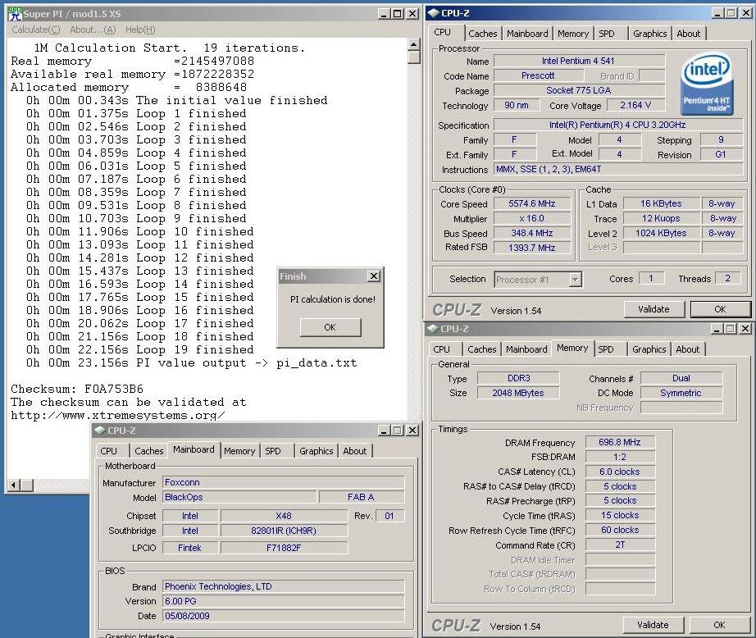The width and height of the screenshot is (756, 638).
Task: Select CPU tab in Memory CPU-Z window
Action: tap(442, 349)
